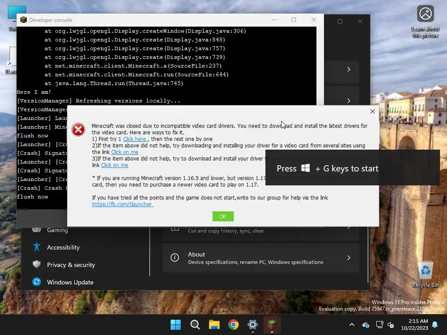Open Accessibility in Settings sidebar

click(x=63, y=247)
